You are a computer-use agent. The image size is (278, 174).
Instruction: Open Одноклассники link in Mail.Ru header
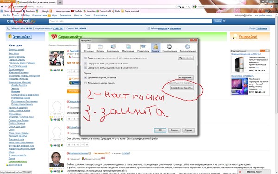point(40,15)
